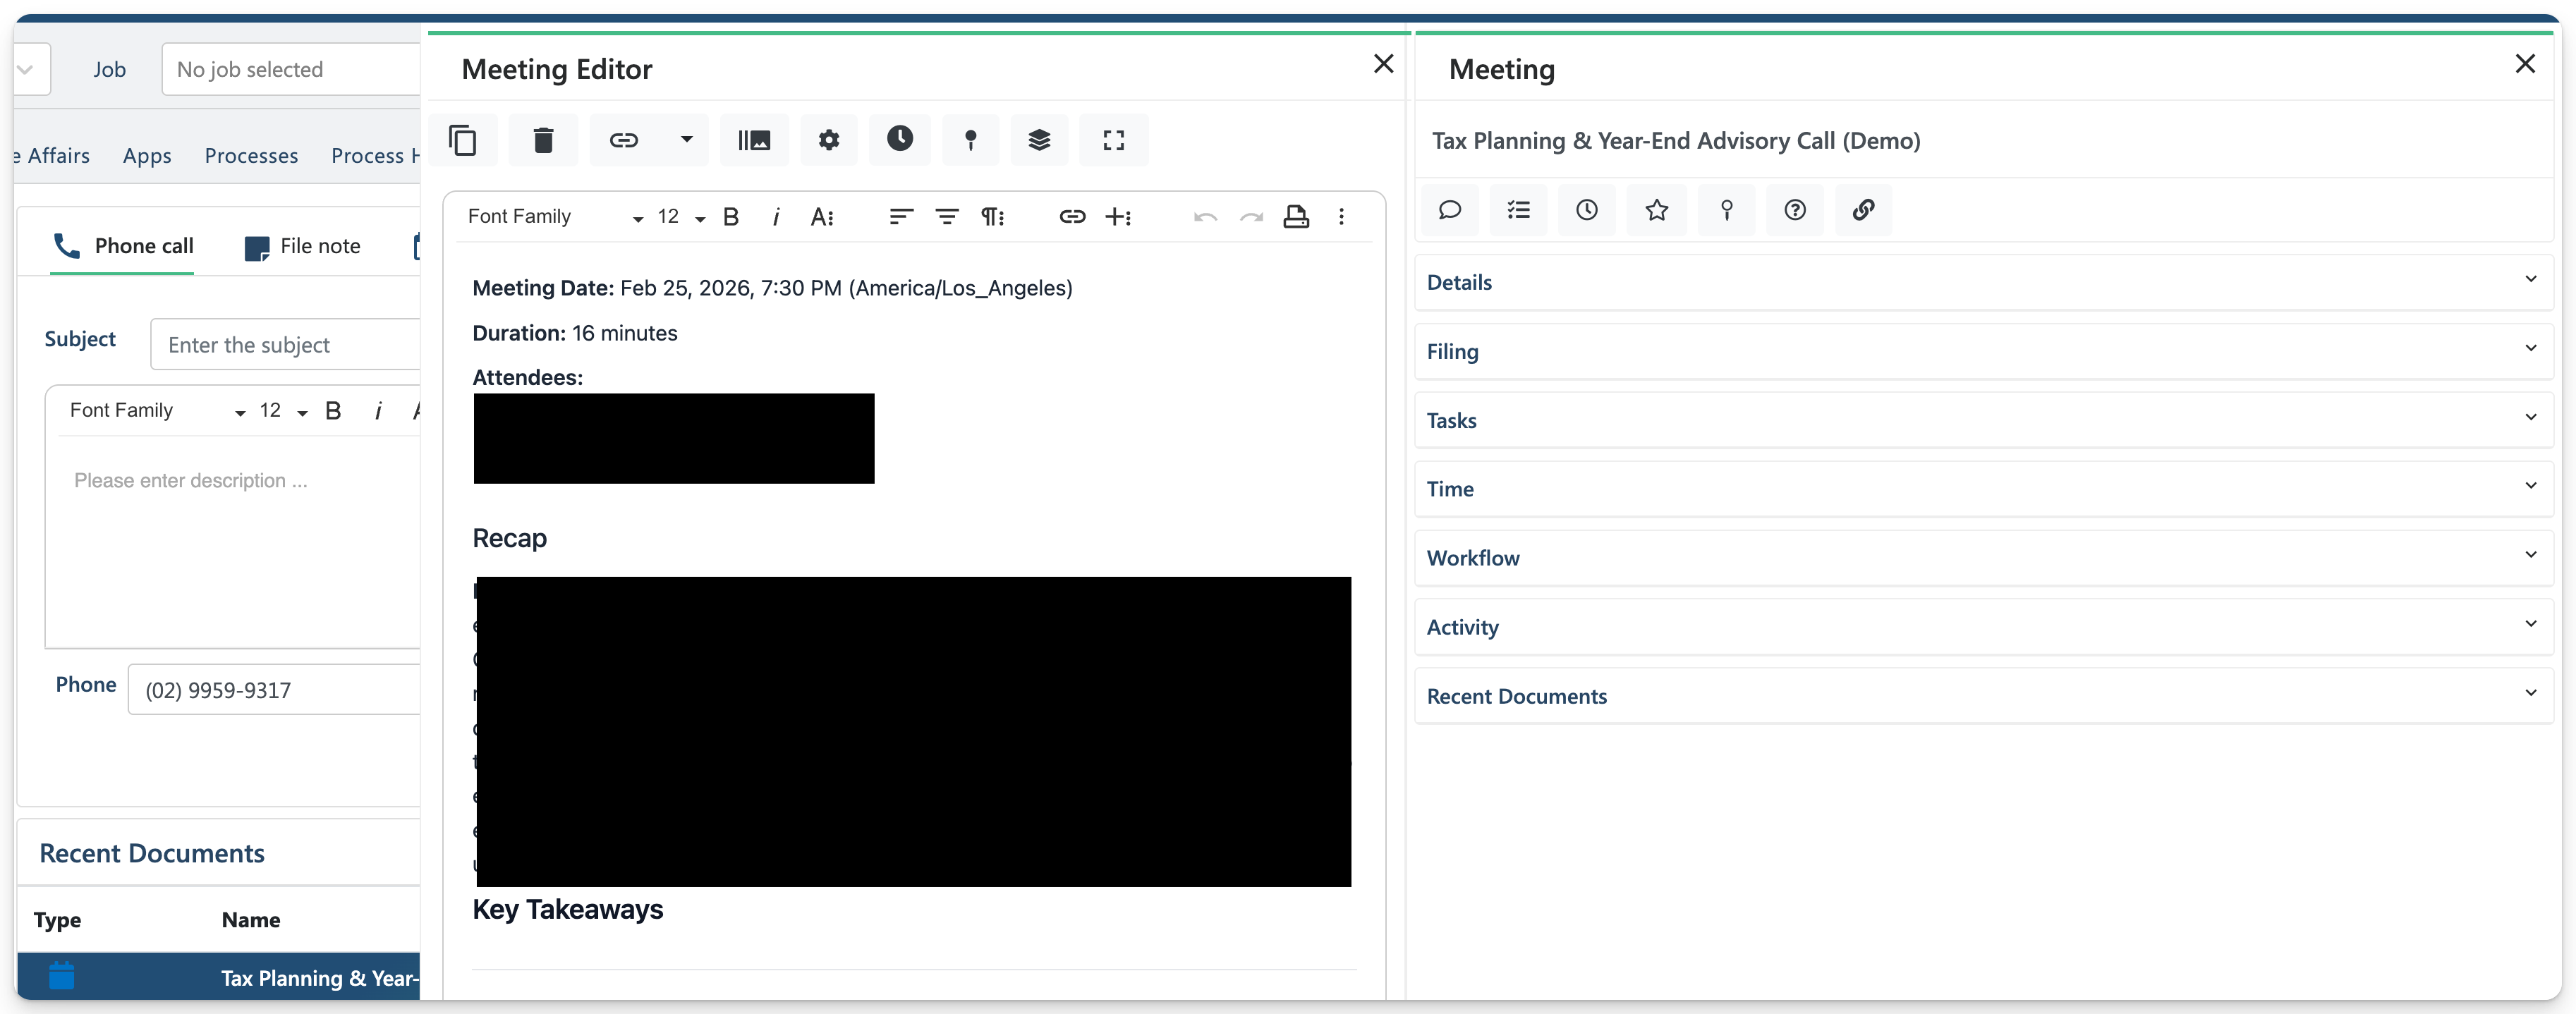Click the copy icon in Meeting Editor toolbar

click(462, 140)
